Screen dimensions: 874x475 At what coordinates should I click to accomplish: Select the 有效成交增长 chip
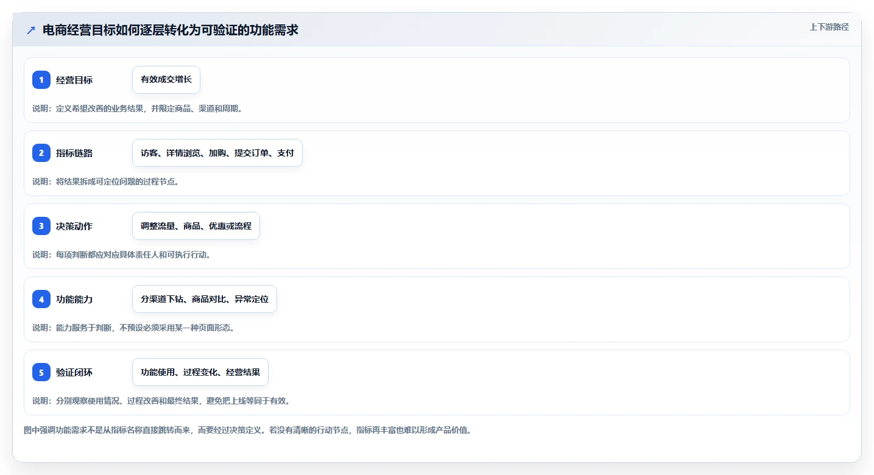[166, 80]
